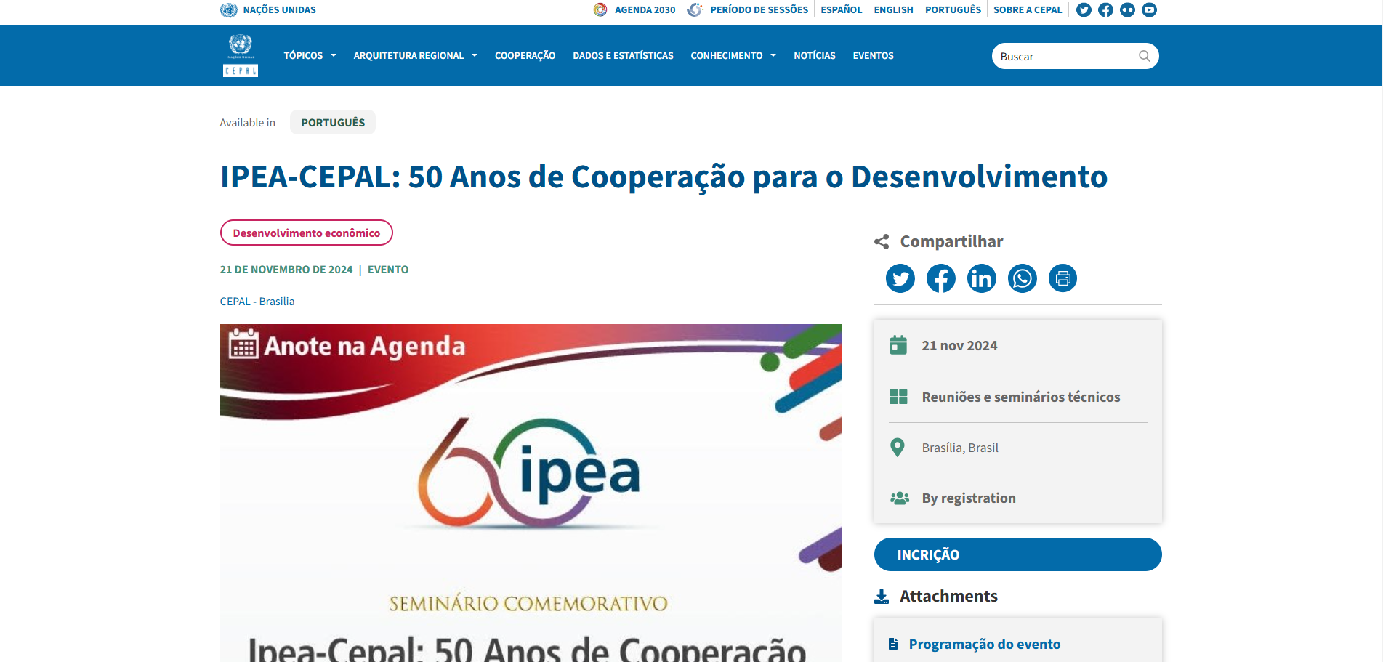Image resolution: width=1383 pixels, height=662 pixels.
Task: Click the Período de Sessões spiral icon
Action: pyautogui.click(x=695, y=9)
